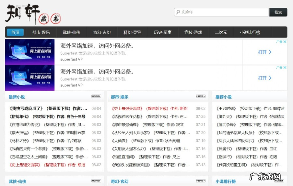Click second ad's laptop thumbnail image
The width and height of the screenshot is (293, 186).
click(30, 78)
